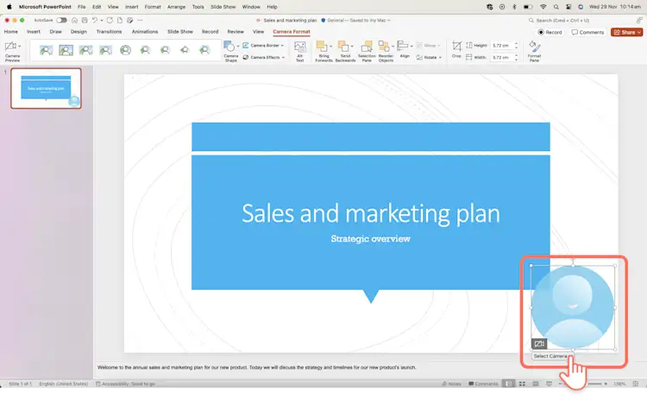The image size is (647, 397).
Task: Click the zoom slider in status bar
Action: (x=595, y=384)
